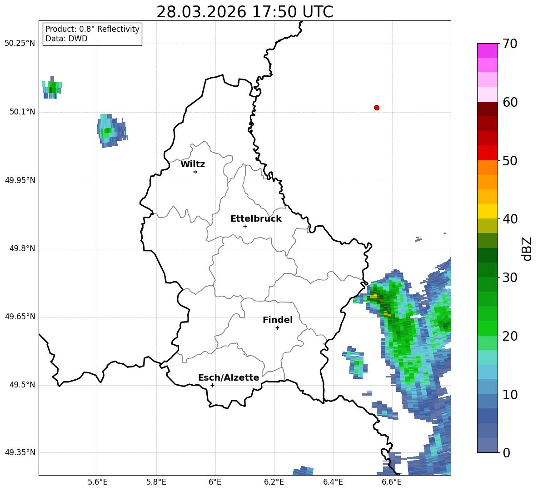
Task: Click the small radar echo near 50.2°N
Action: click(52, 88)
